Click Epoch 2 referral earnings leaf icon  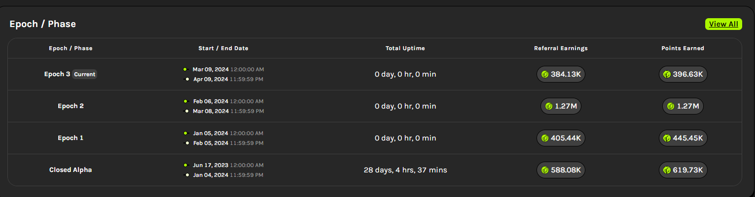point(549,106)
